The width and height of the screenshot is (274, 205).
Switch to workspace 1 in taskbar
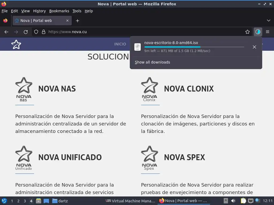pos(12,201)
